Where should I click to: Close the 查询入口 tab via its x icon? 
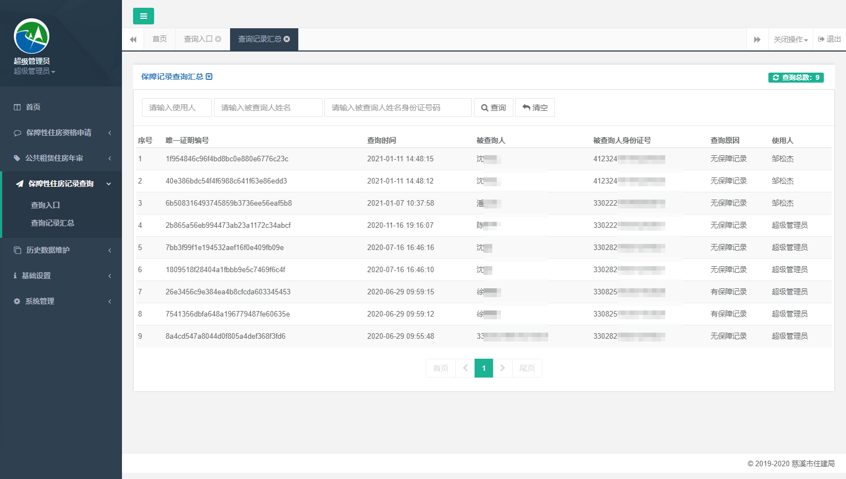point(218,39)
